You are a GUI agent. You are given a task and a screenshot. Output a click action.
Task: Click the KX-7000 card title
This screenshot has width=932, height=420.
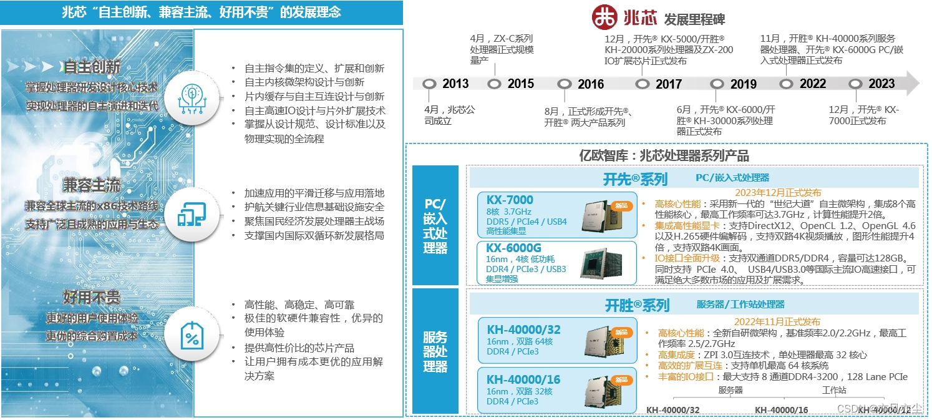(x=509, y=200)
